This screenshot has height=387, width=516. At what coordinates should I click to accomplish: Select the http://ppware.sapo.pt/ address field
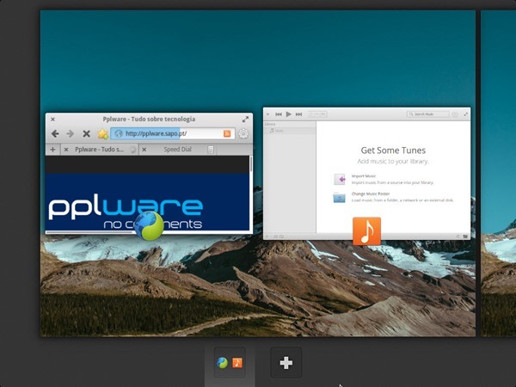pyautogui.click(x=173, y=133)
